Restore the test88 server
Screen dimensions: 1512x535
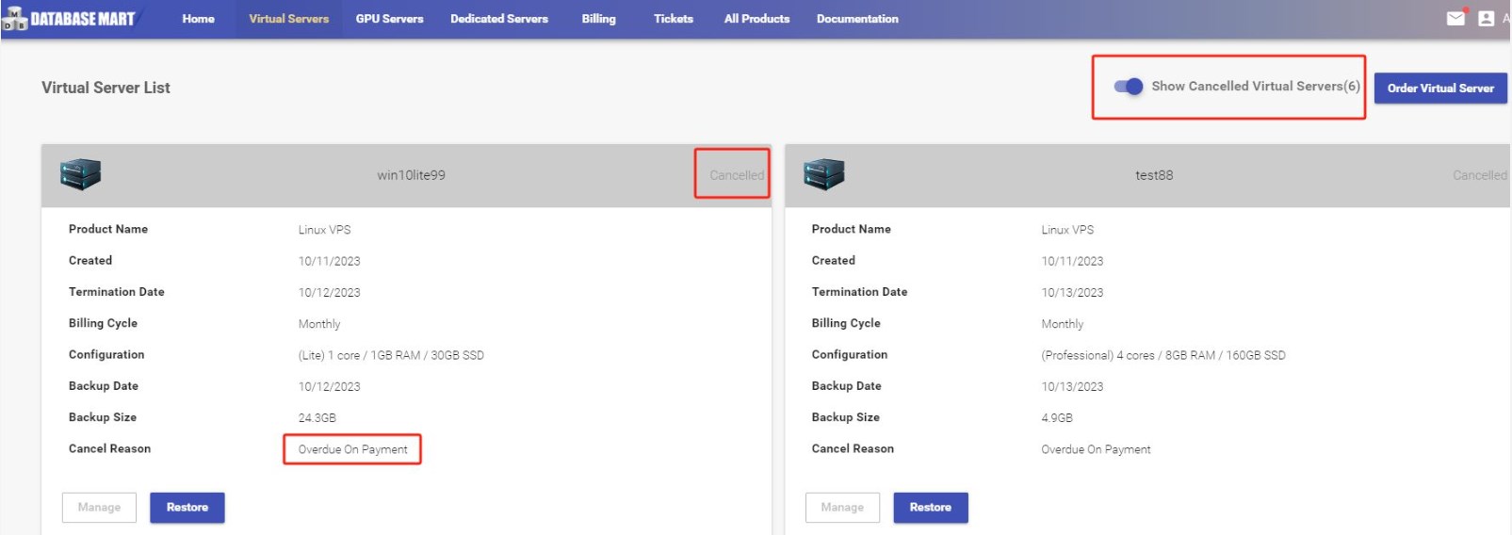930,508
